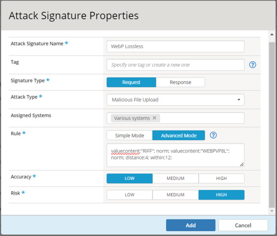This screenshot has width=277, height=236.
Task: Open the Tag field help icon
Action: [x=252, y=65]
